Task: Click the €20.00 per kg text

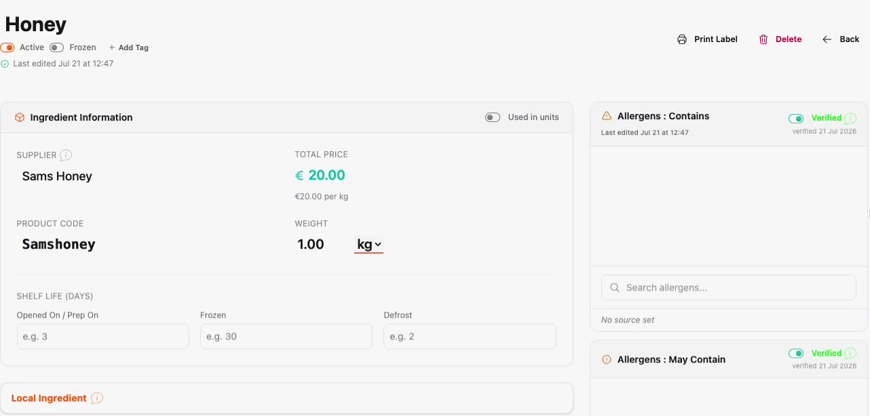Action: (x=322, y=196)
